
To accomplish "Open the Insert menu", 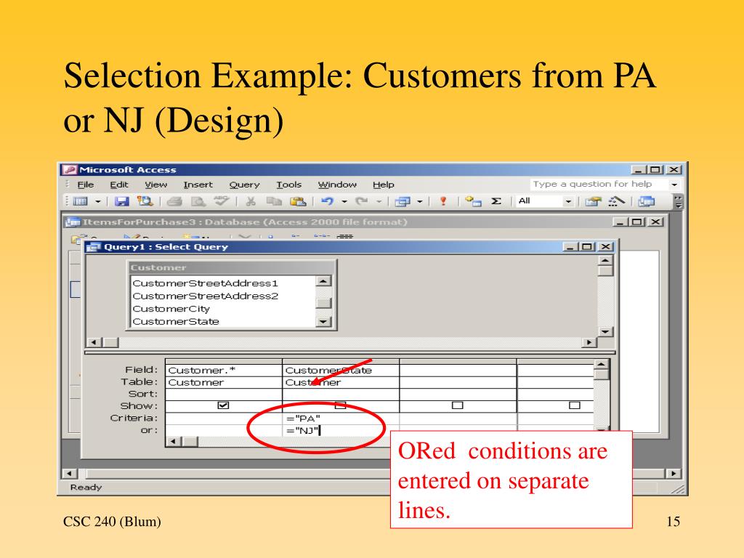I will coord(198,185).
